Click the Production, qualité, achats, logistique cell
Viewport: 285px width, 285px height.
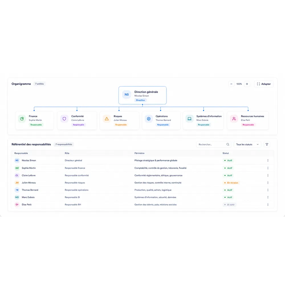pos(153,190)
